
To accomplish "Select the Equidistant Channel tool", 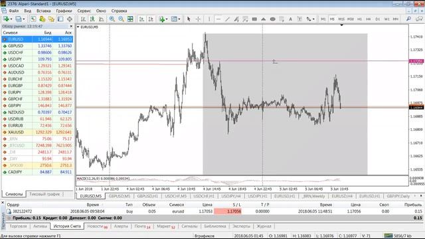I will pyautogui.click(x=236, y=19).
